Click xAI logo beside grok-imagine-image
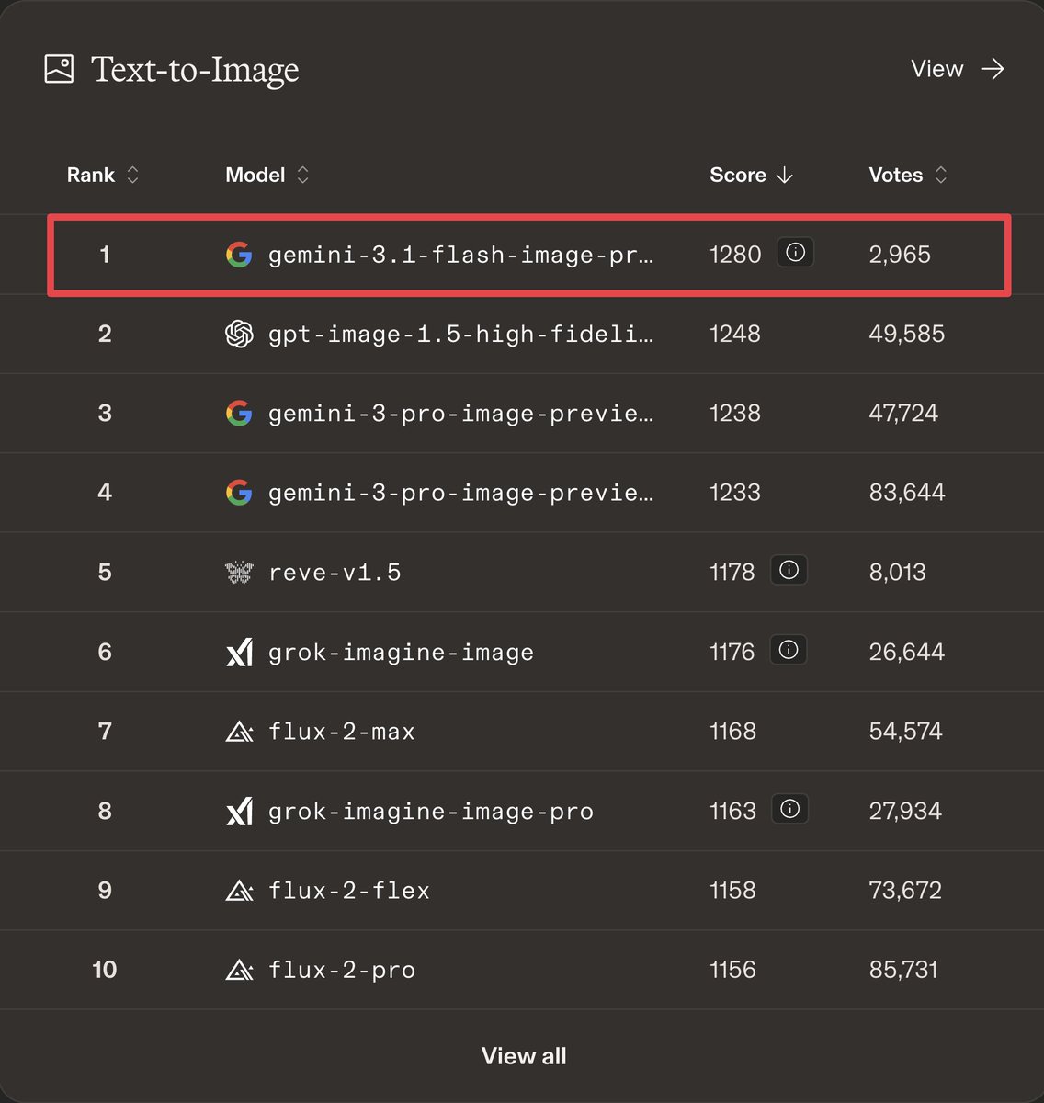 [x=239, y=652]
